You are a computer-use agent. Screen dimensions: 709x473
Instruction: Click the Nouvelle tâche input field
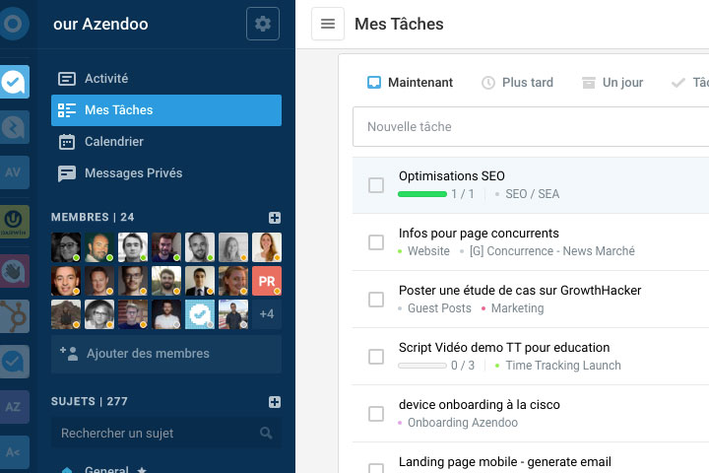point(531,127)
